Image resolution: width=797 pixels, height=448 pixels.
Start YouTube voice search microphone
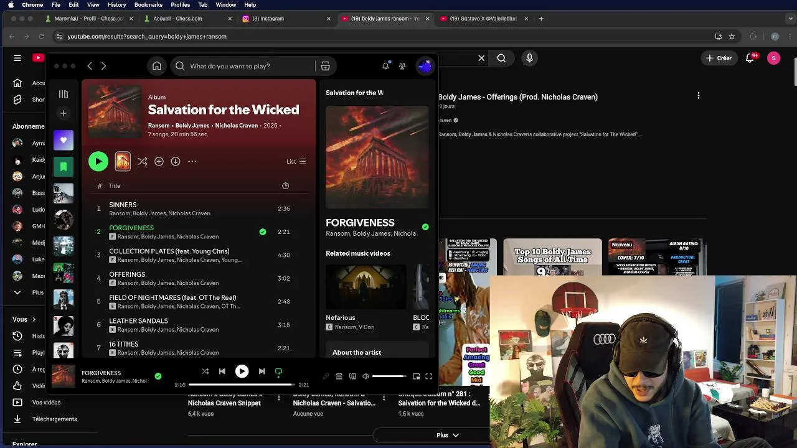point(530,58)
